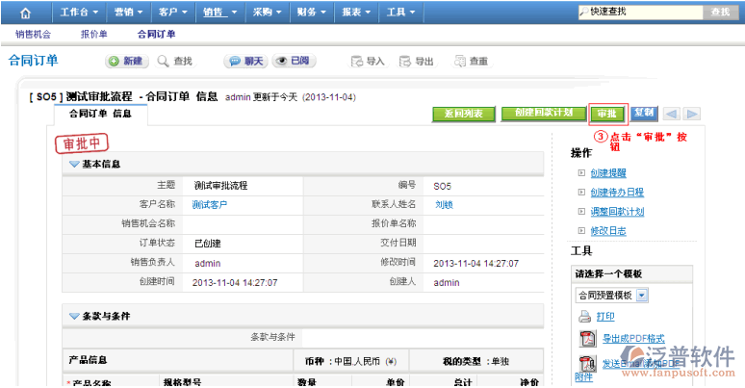This screenshot has width=745, height=388.
Task: Collapse the 条款与条件 section
Action: 74,316
